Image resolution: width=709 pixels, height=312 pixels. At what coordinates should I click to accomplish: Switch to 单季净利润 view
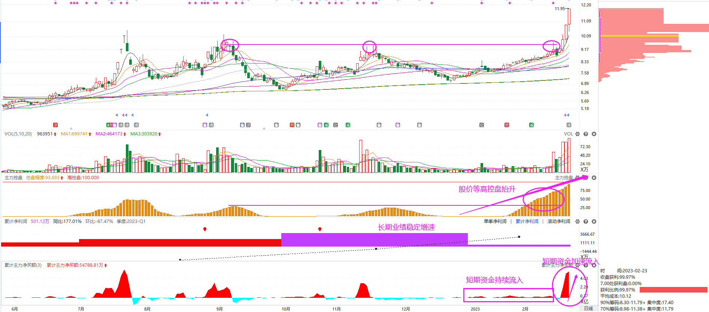pos(495,221)
